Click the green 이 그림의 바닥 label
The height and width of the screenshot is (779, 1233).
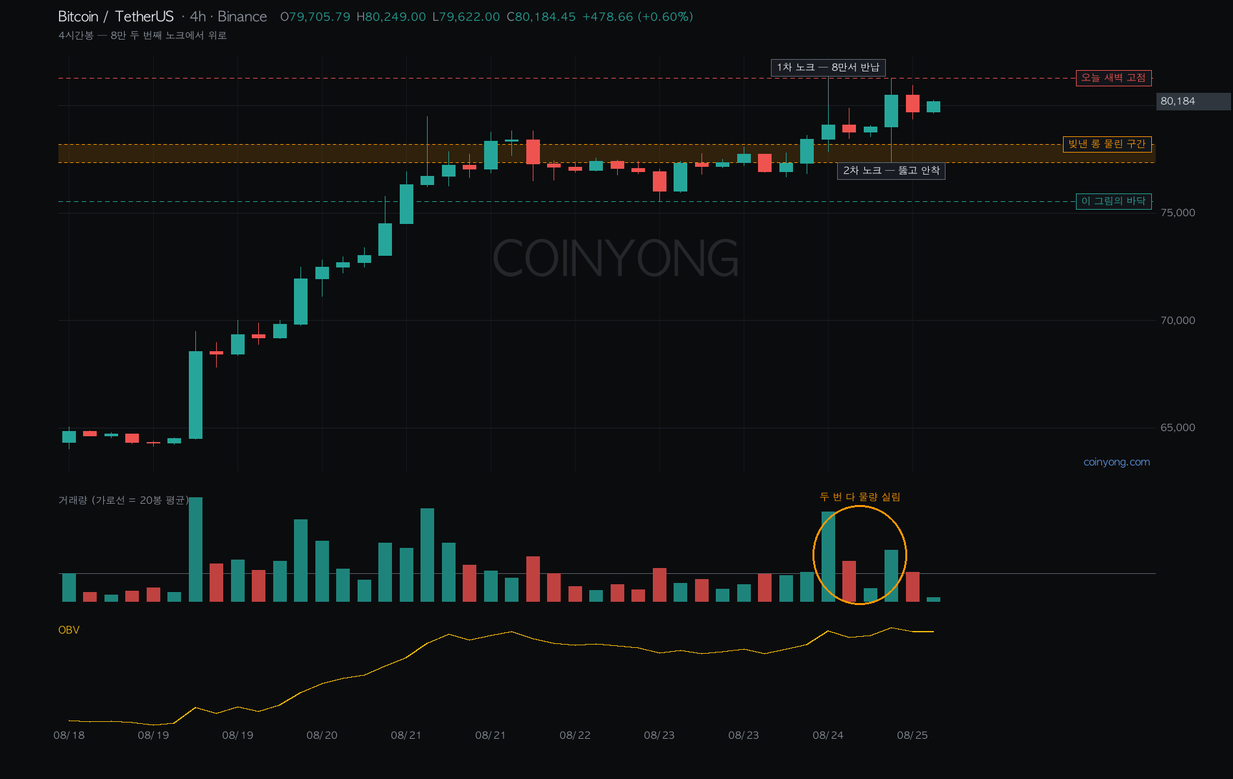pos(1114,201)
